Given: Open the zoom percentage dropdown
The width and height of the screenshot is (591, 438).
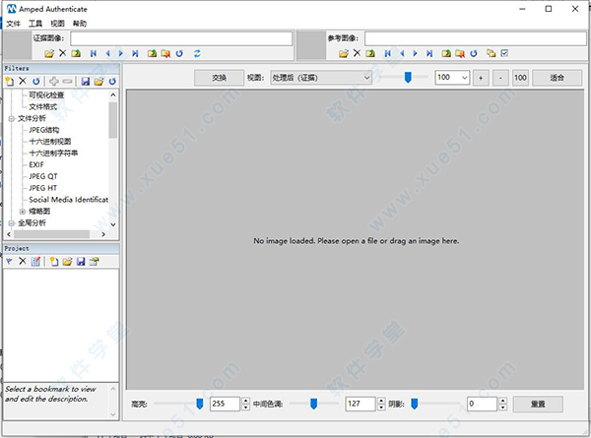Looking at the screenshot, I should [x=464, y=78].
